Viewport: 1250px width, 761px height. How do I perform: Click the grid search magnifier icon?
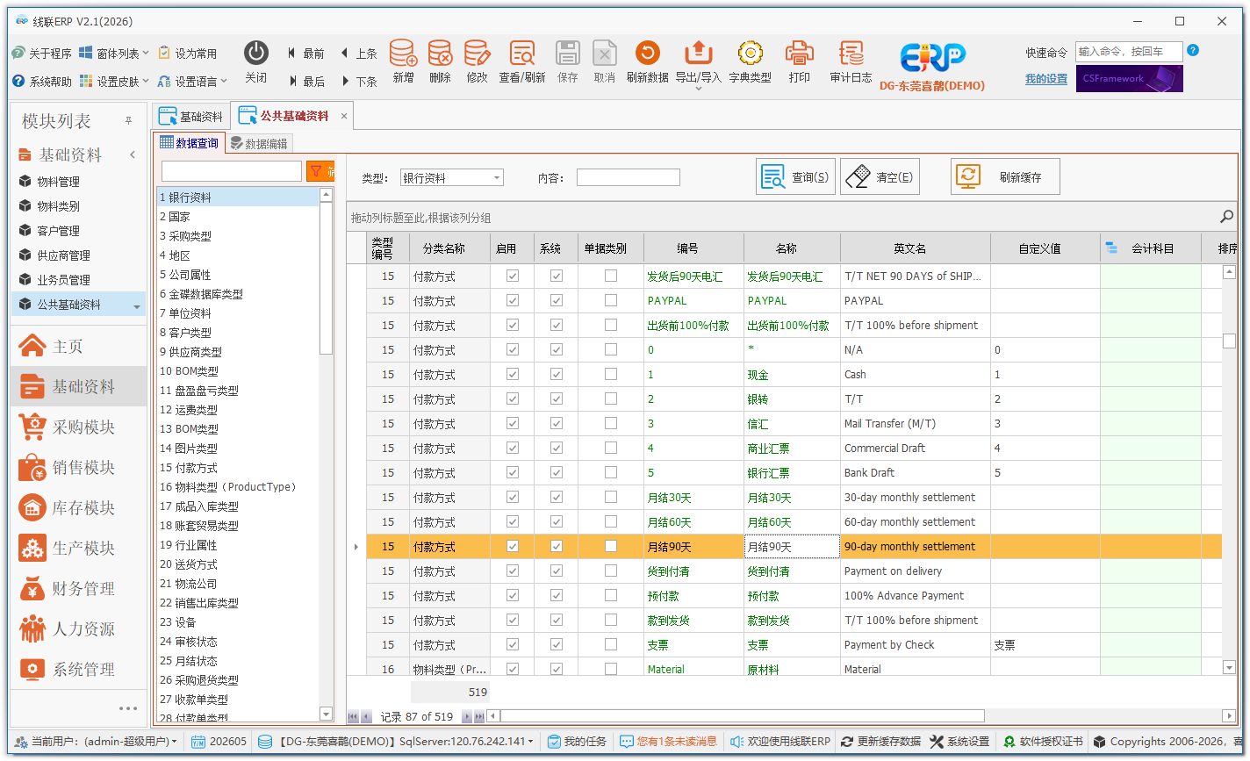click(1226, 217)
